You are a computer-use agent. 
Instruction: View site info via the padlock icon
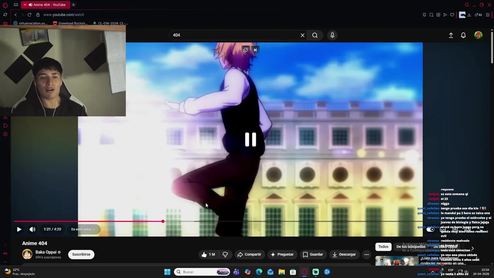click(38, 15)
